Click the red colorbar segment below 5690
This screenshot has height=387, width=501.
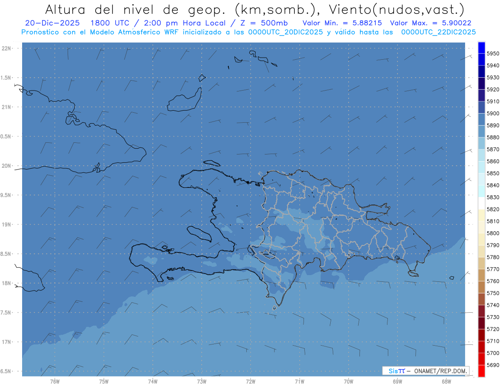point(481,371)
